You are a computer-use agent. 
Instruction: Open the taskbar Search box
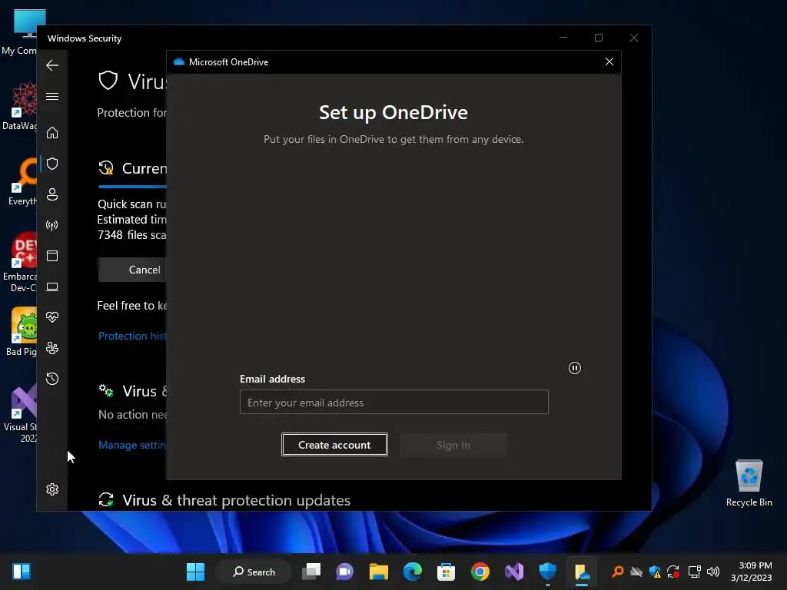click(x=254, y=572)
